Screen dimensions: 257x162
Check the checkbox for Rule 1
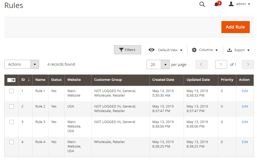(12, 91)
